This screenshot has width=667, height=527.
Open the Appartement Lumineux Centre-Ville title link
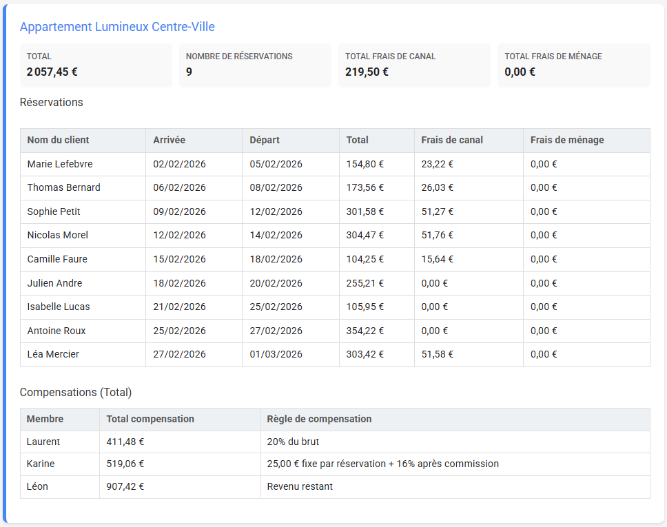pos(117,27)
